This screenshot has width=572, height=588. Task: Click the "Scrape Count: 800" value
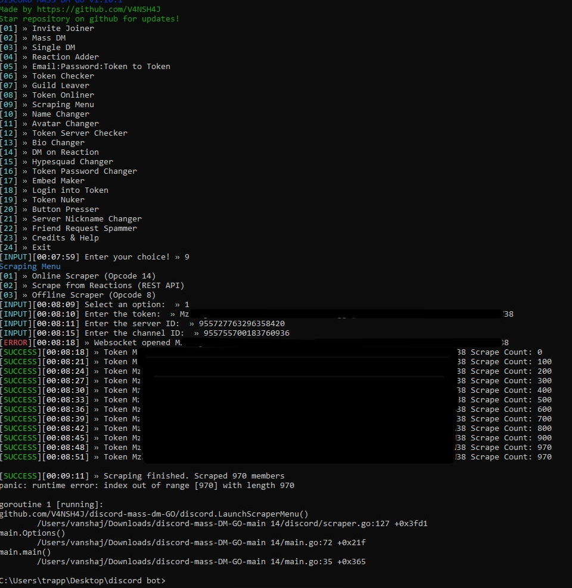[512, 429]
